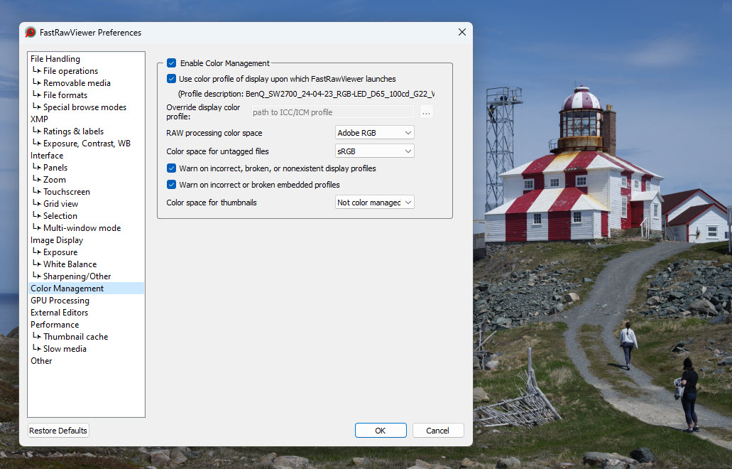Open Color space for untagged files dropdown
Viewport: 732px width, 469px height.
point(374,151)
